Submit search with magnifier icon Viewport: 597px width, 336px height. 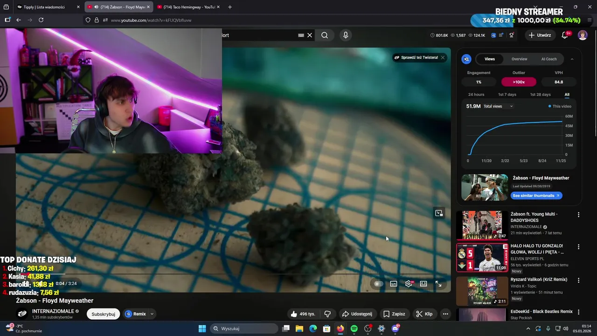click(325, 35)
